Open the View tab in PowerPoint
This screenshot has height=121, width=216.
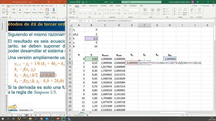tap(38, 6)
